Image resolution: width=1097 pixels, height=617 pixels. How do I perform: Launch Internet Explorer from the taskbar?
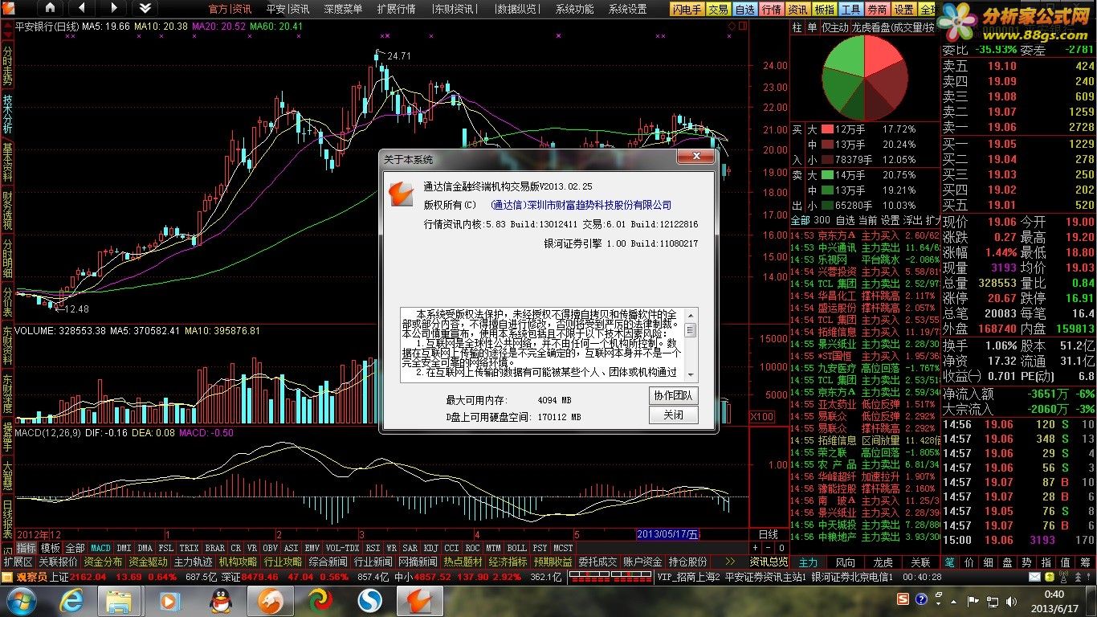(x=71, y=601)
